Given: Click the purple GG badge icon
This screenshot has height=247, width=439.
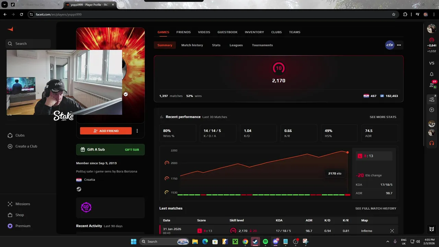Looking at the screenshot, I should click(86, 207).
